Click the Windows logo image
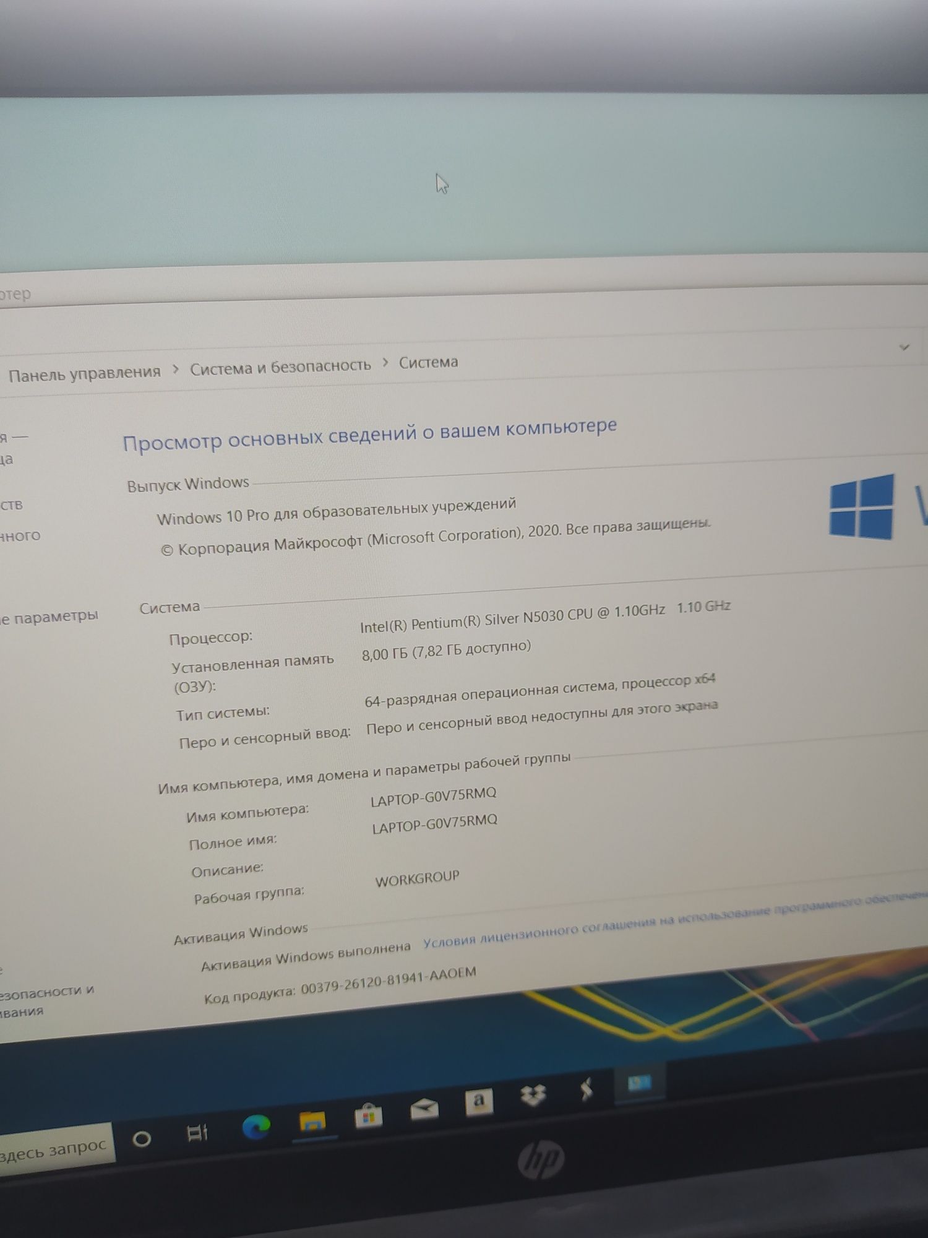The width and height of the screenshot is (928, 1238). (x=862, y=506)
